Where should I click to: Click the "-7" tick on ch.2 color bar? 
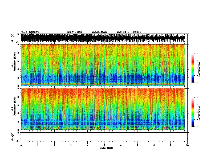coord(196,127)
